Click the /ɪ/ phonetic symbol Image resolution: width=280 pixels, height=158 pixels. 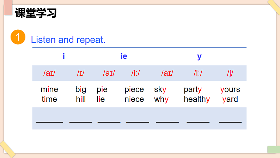click(81, 73)
